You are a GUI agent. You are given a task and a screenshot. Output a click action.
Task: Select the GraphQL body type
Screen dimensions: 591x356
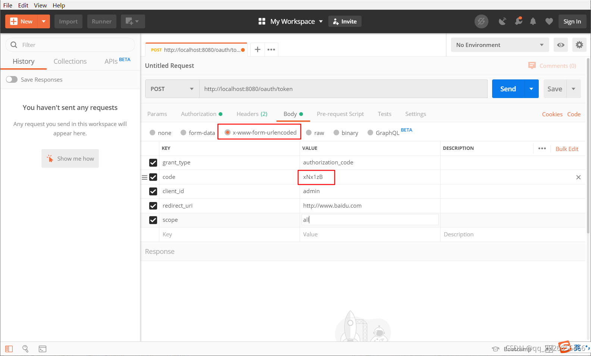pos(370,133)
